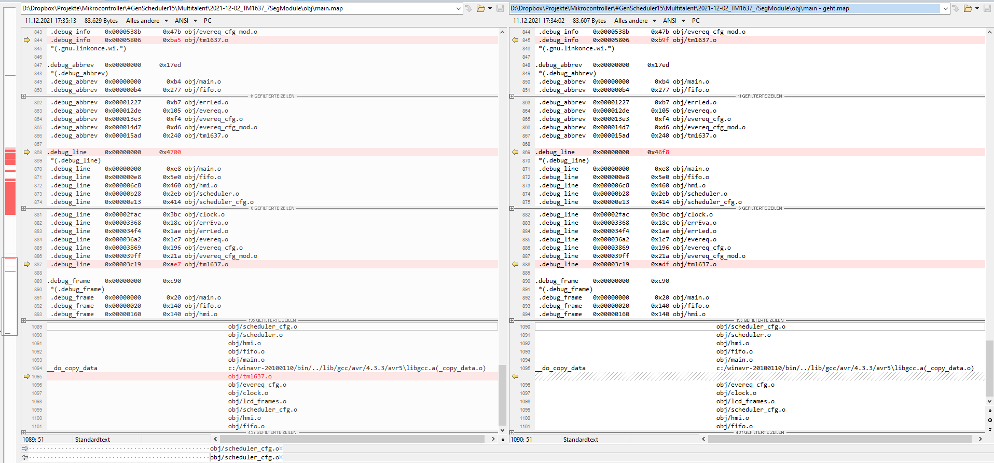The image size is (994, 463).
Task: Click left pane browse folder icon
Action: point(481,8)
